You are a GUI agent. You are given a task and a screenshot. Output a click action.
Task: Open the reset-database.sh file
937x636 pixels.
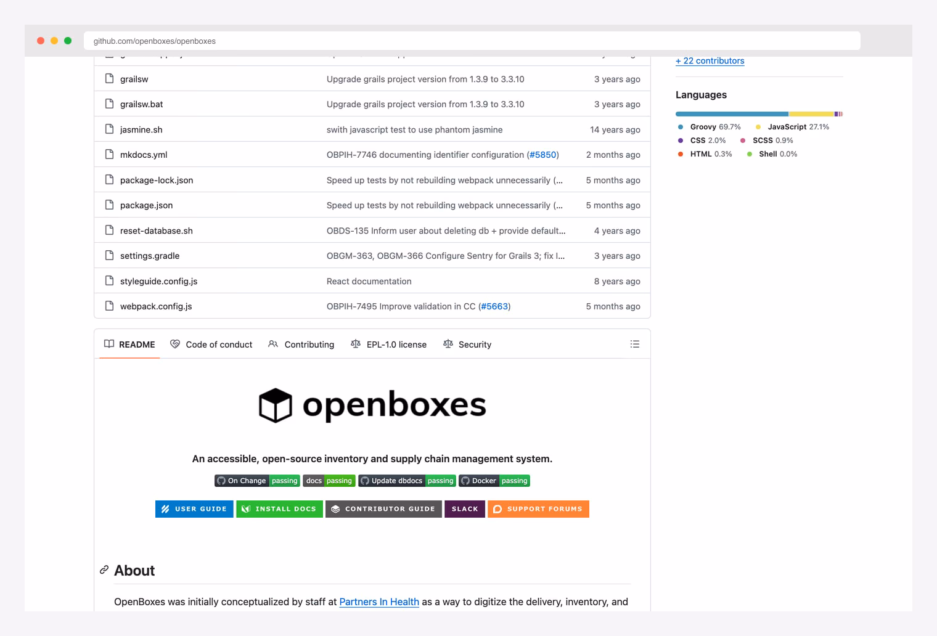pyautogui.click(x=157, y=230)
